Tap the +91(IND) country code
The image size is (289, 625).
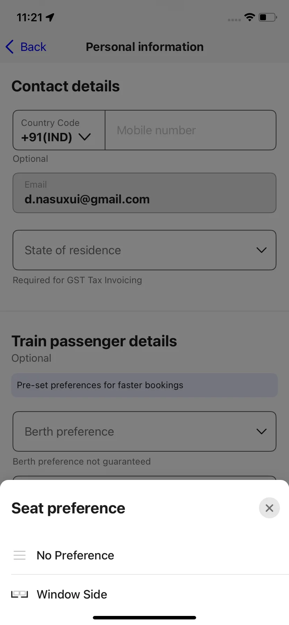click(x=46, y=137)
